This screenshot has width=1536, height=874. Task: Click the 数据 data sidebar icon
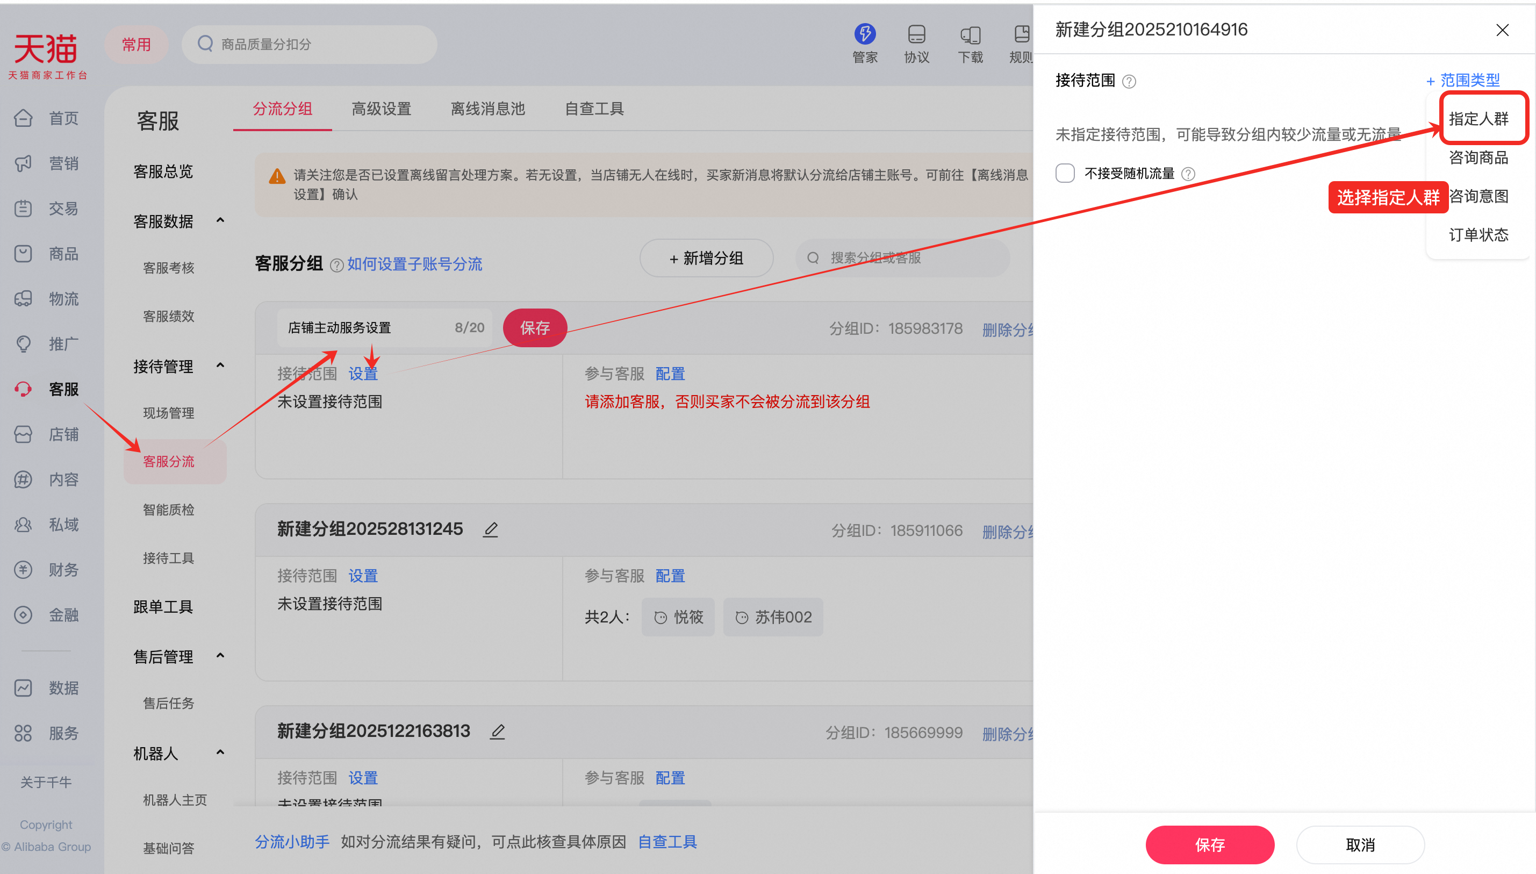point(23,688)
